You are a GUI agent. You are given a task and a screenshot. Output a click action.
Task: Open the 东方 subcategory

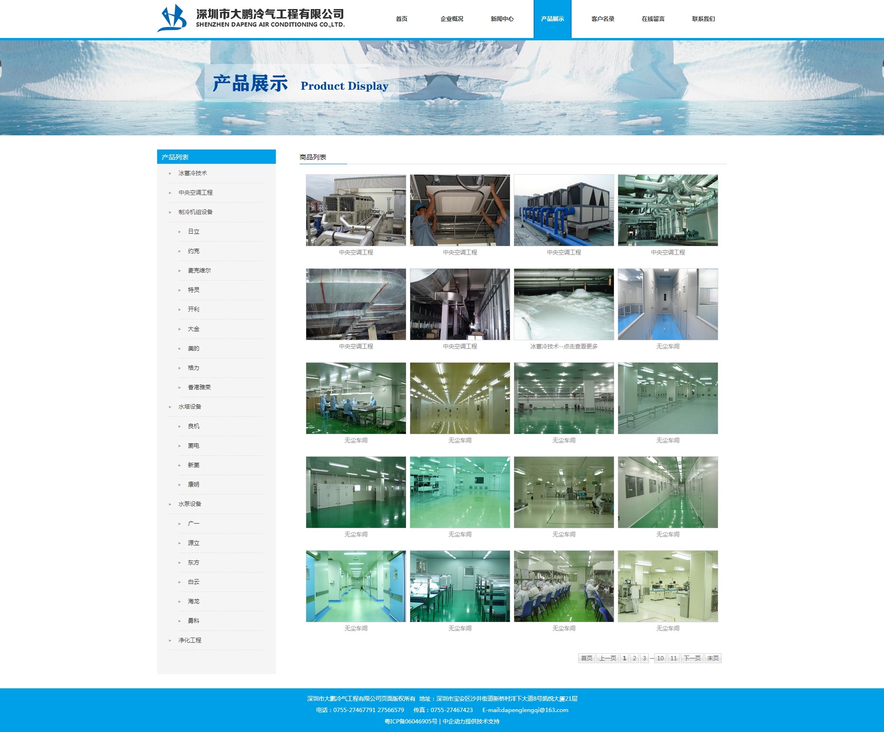point(194,563)
